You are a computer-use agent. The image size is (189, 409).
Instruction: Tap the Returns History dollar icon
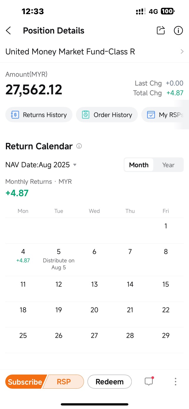click(15, 115)
